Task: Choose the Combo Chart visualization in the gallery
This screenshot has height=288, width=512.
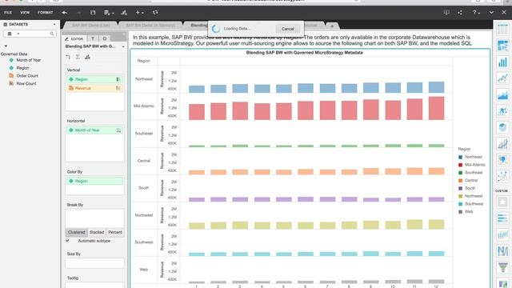Action: pyautogui.click(x=502, y=144)
